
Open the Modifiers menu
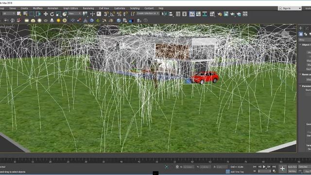coord(38,8)
